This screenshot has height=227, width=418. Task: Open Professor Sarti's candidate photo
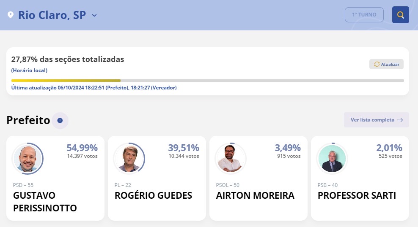click(332, 159)
